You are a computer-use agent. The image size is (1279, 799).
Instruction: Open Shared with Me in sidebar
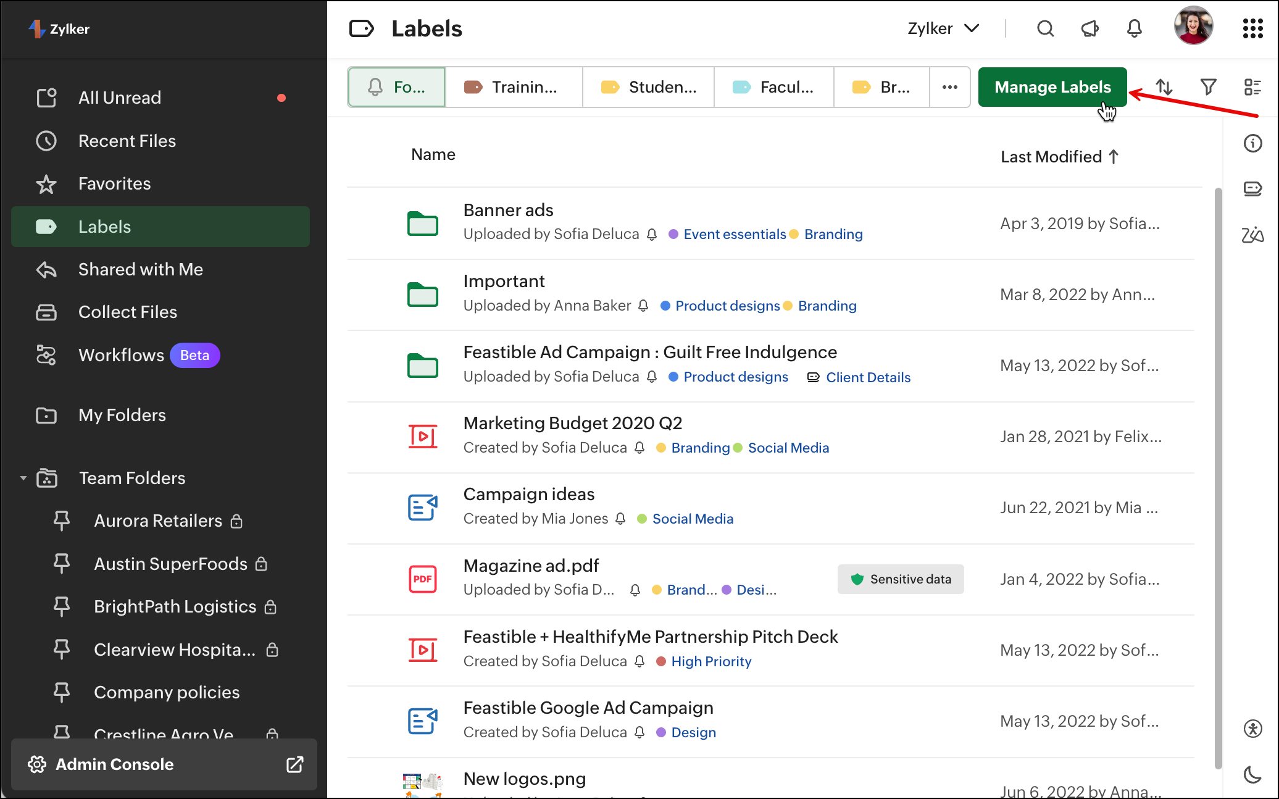coord(140,269)
